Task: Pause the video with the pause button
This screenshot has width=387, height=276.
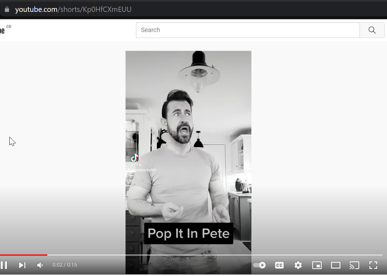Action: pos(4,265)
